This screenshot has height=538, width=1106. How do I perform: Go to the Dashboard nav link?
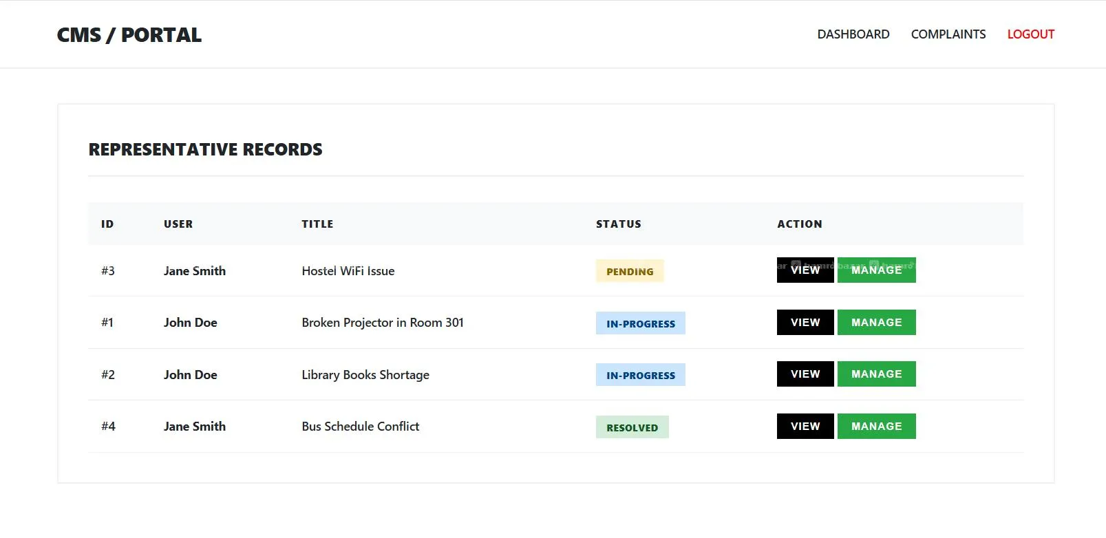[x=853, y=34]
